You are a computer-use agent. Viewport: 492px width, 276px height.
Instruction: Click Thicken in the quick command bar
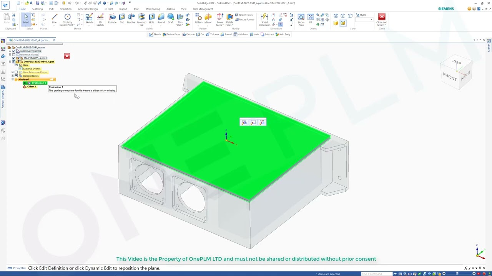(x=212, y=34)
